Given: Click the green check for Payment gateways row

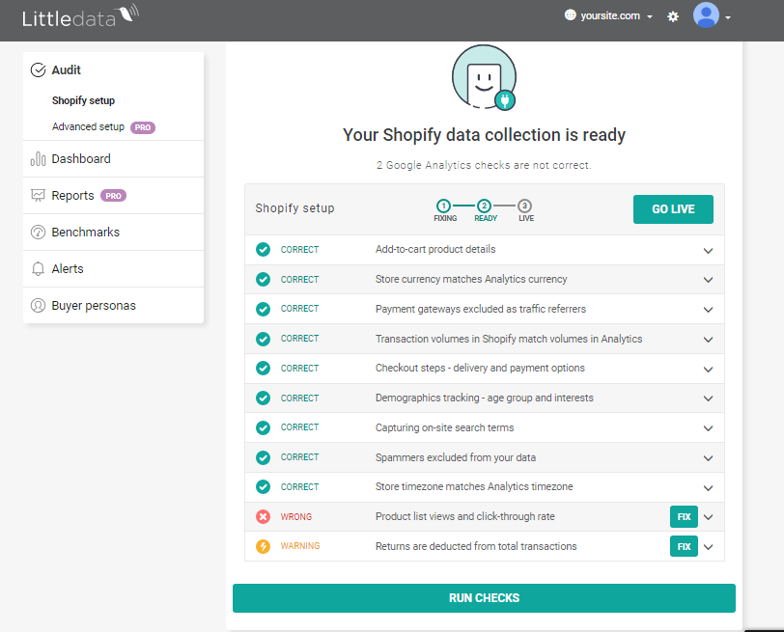Looking at the screenshot, I should pyautogui.click(x=263, y=310).
